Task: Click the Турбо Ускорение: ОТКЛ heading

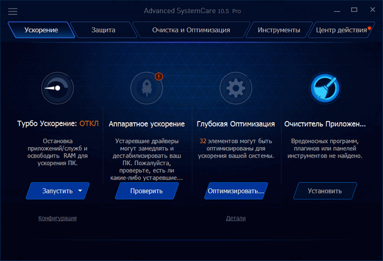Action: click(58, 124)
